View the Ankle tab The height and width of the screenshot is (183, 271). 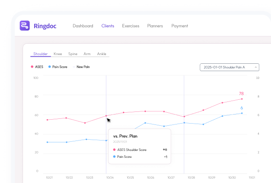[x=102, y=54]
